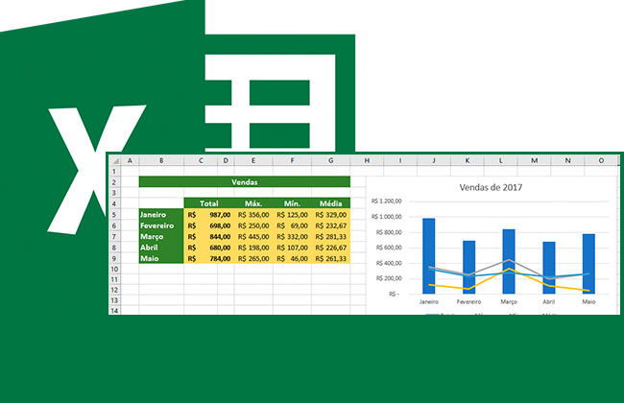
Task: Select column M header
Action: click(534, 161)
